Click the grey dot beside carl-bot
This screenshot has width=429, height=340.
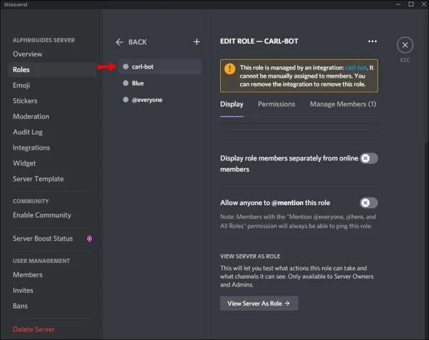point(126,67)
